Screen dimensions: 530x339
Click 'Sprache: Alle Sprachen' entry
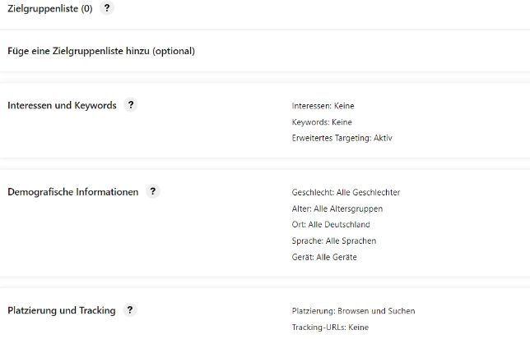(x=332, y=241)
